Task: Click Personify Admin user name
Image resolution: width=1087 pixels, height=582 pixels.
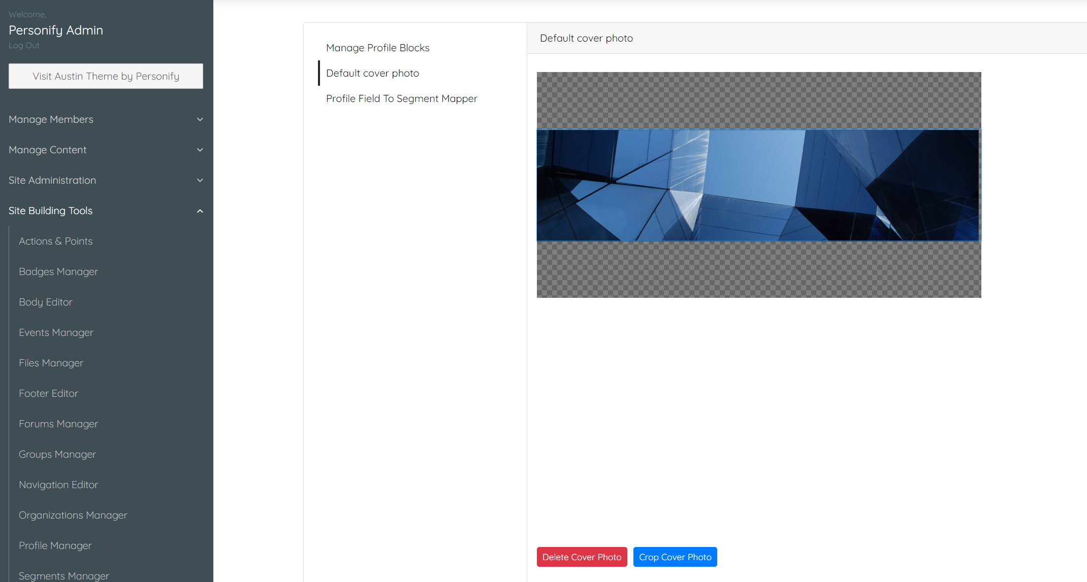Action: 56,30
